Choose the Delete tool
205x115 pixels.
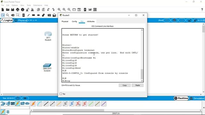(13, 15)
